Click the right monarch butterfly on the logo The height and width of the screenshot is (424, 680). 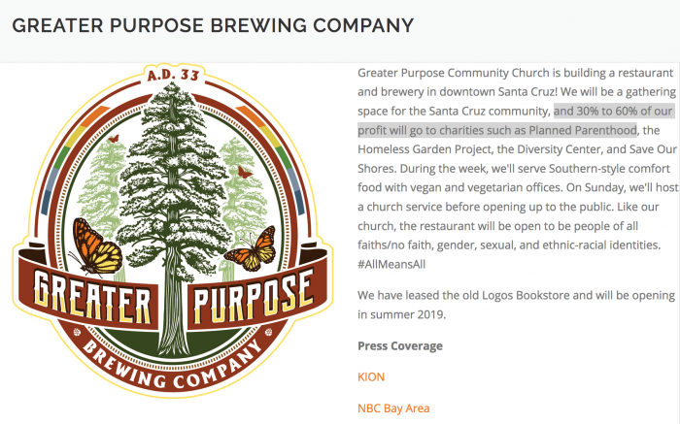click(x=252, y=249)
